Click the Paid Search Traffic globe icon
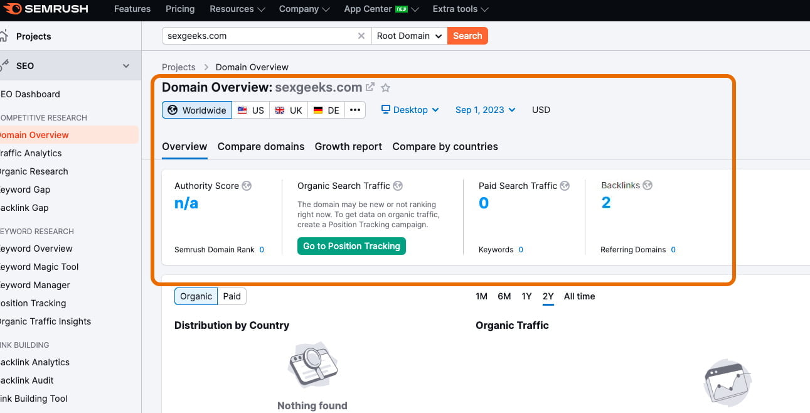The width and height of the screenshot is (810, 413). point(565,186)
